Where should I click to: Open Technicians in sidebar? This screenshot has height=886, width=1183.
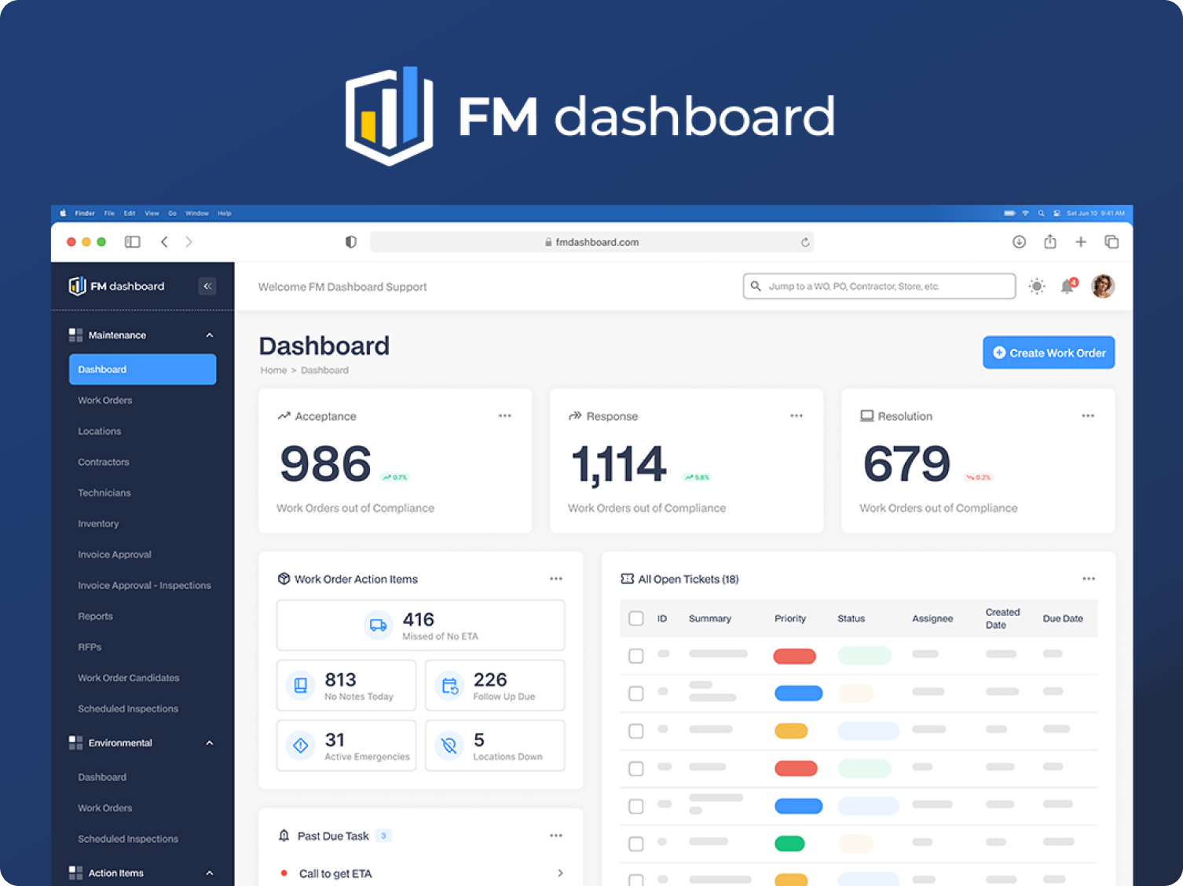point(104,492)
